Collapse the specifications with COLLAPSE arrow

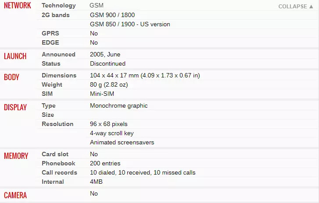click(x=296, y=7)
